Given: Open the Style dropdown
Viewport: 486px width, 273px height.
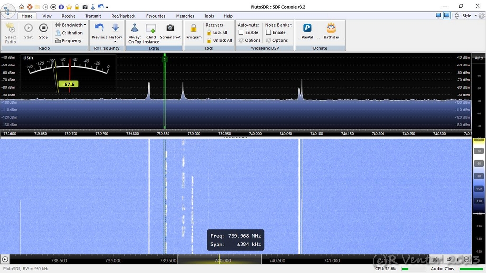Looking at the screenshot, I should pos(469,16).
